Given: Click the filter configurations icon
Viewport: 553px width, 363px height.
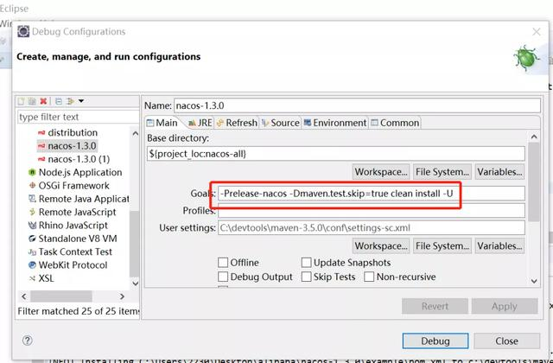Looking at the screenshot, I should 70,101.
